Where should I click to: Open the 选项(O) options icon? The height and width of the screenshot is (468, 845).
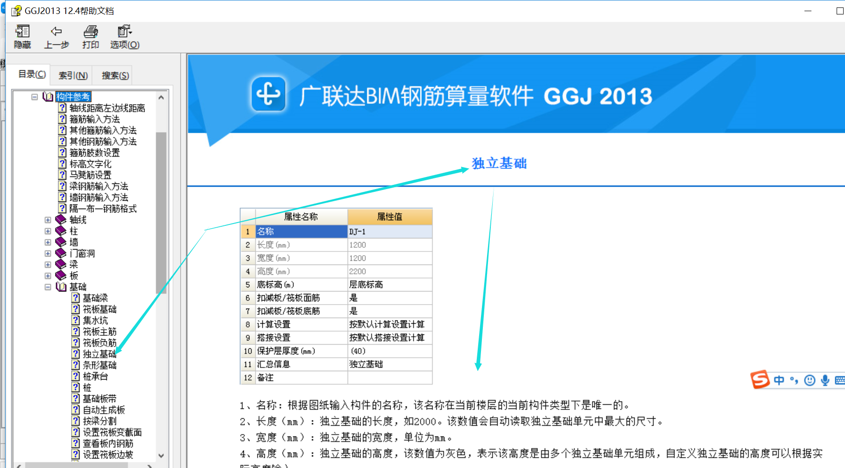point(124,31)
